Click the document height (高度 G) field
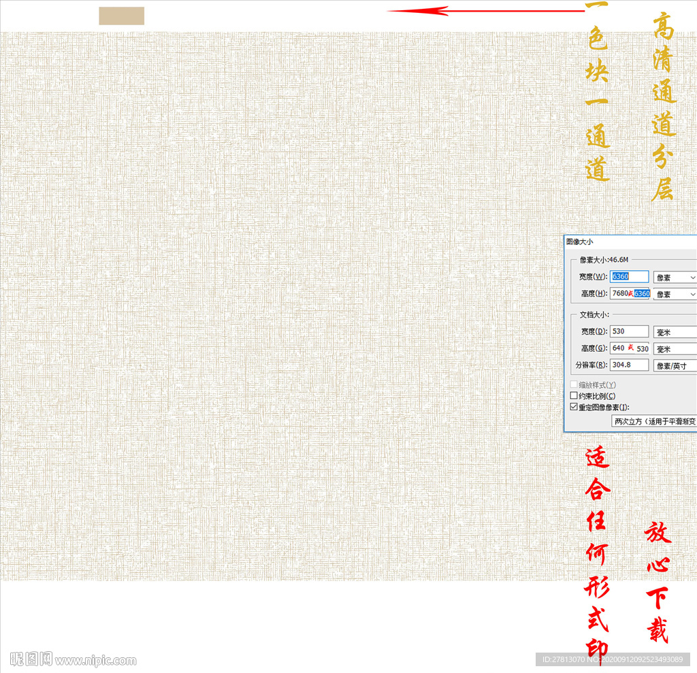The width and height of the screenshot is (697, 673). click(630, 348)
